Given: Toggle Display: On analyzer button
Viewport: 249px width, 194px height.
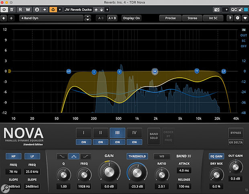Looking at the screenshot, I should pyautogui.click(x=131, y=18).
